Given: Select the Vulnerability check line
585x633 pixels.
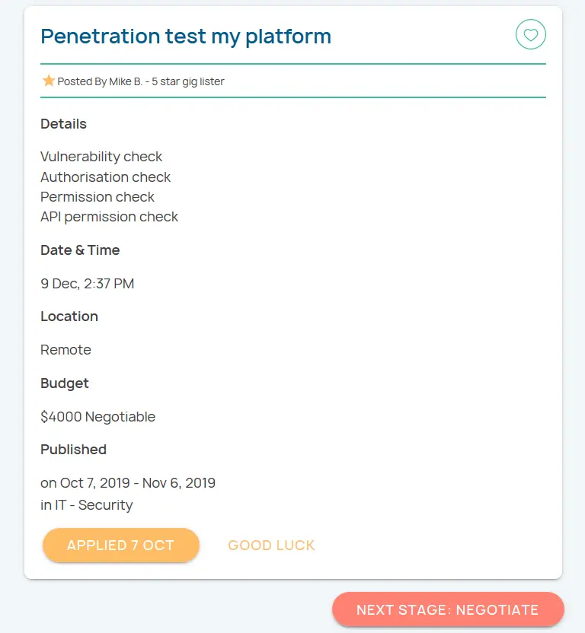Looking at the screenshot, I should click(101, 157).
